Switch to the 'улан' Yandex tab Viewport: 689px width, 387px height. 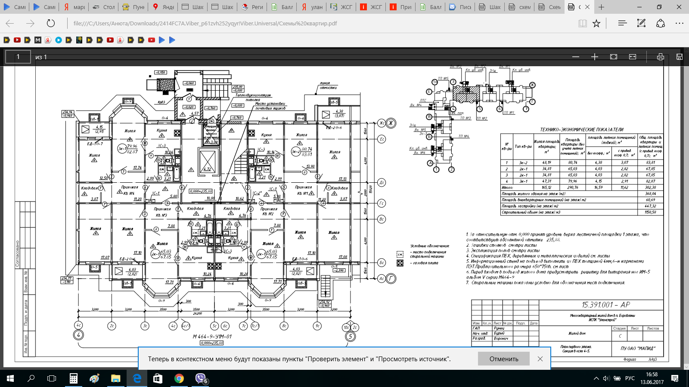pos(311,7)
